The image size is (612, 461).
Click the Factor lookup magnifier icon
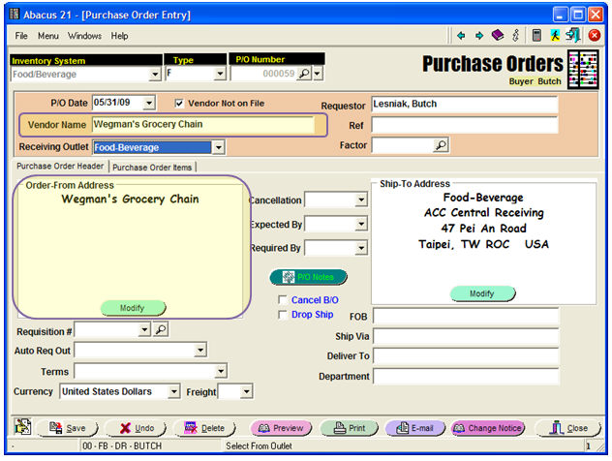point(441,145)
